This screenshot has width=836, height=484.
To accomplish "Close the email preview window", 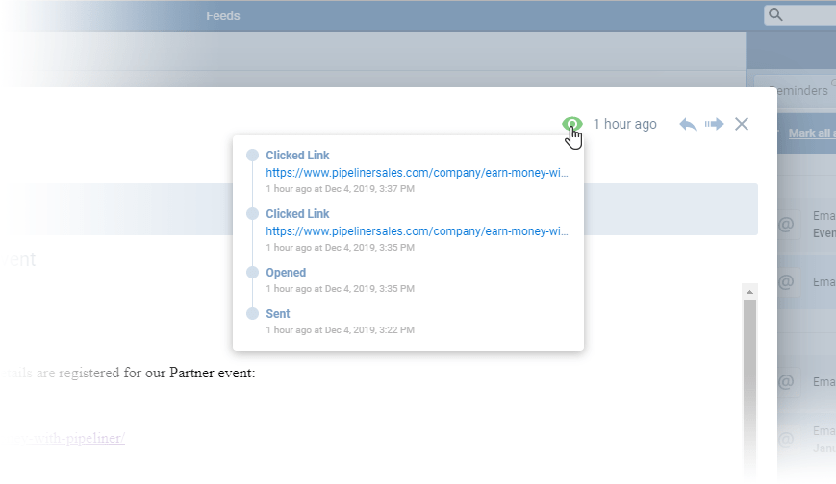I will 742,124.
